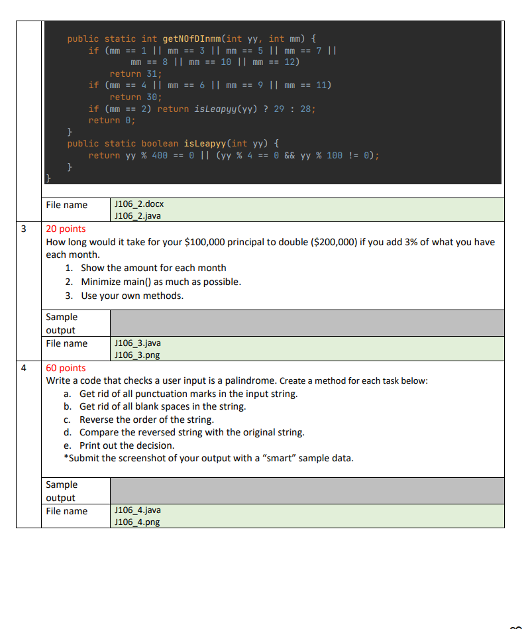Screen dimensions: 528x629
Task: Click the gray sample output box of question 4
Action: [x=307, y=490]
